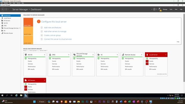Click Add roles and features link
This screenshot has height=104, width=185.
click(x=53, y=28)
